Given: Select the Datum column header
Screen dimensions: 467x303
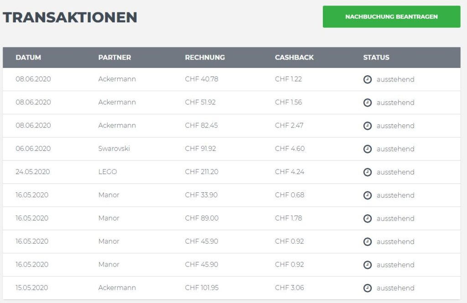Looking at the screenshot, I should pos(28,57).
